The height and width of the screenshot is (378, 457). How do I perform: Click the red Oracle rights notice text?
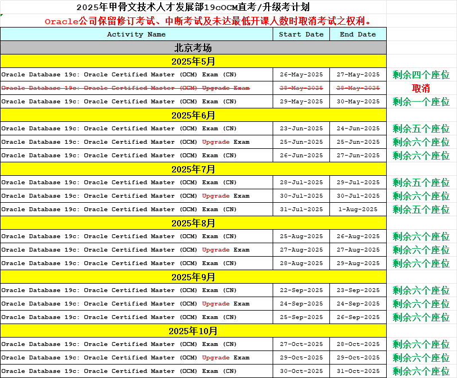click(x=208, y=21)
